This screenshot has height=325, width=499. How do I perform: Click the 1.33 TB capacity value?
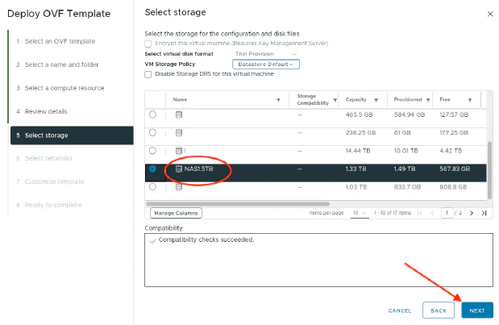tap(356, 169)
